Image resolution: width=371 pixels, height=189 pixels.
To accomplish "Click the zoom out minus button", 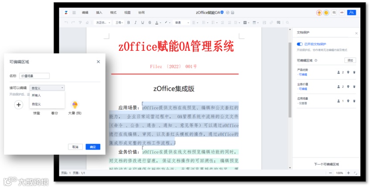I will 330,173.
